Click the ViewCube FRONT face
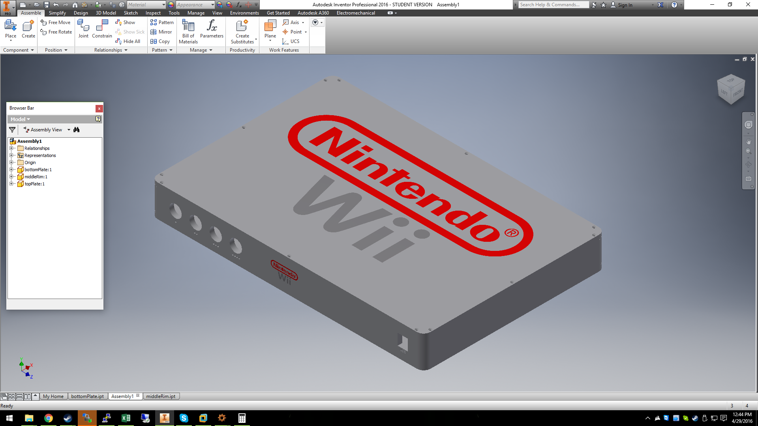This screenshot has width=758, height=426. (x=738, y=93)
